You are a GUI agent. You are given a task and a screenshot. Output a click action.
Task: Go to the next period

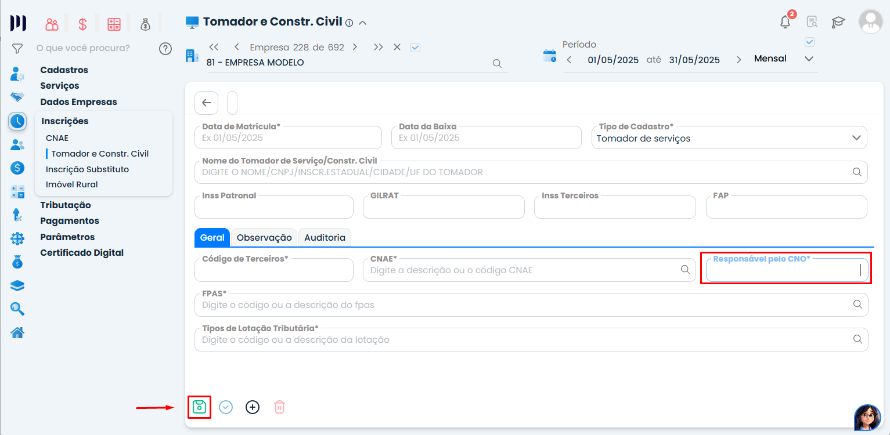pyautogui.click(x=739, y=60)
